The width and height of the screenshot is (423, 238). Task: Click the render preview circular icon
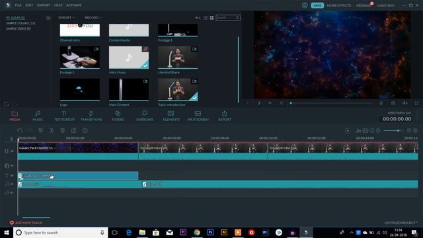tap(348, 131)
